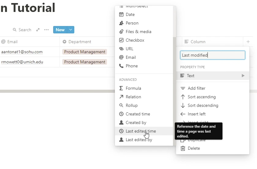Create a New database entry

60,30
